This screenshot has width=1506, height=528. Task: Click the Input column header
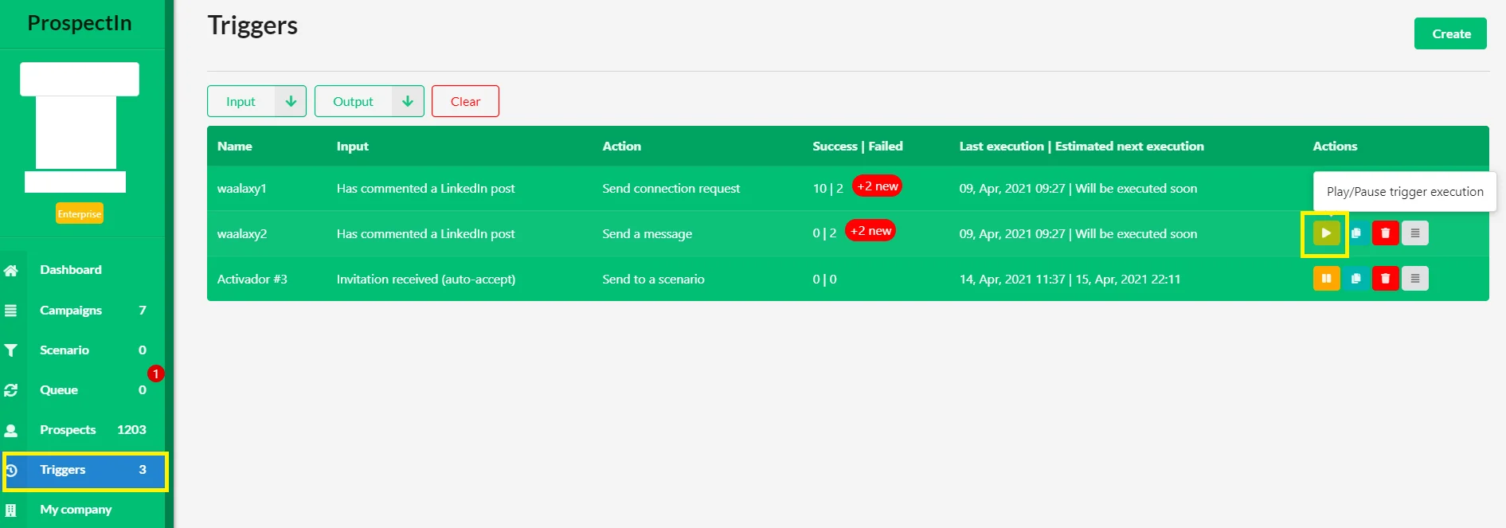(353, 147)
